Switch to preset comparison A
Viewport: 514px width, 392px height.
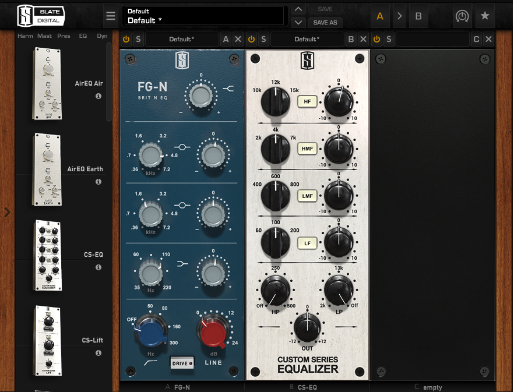tap(380, 16)
